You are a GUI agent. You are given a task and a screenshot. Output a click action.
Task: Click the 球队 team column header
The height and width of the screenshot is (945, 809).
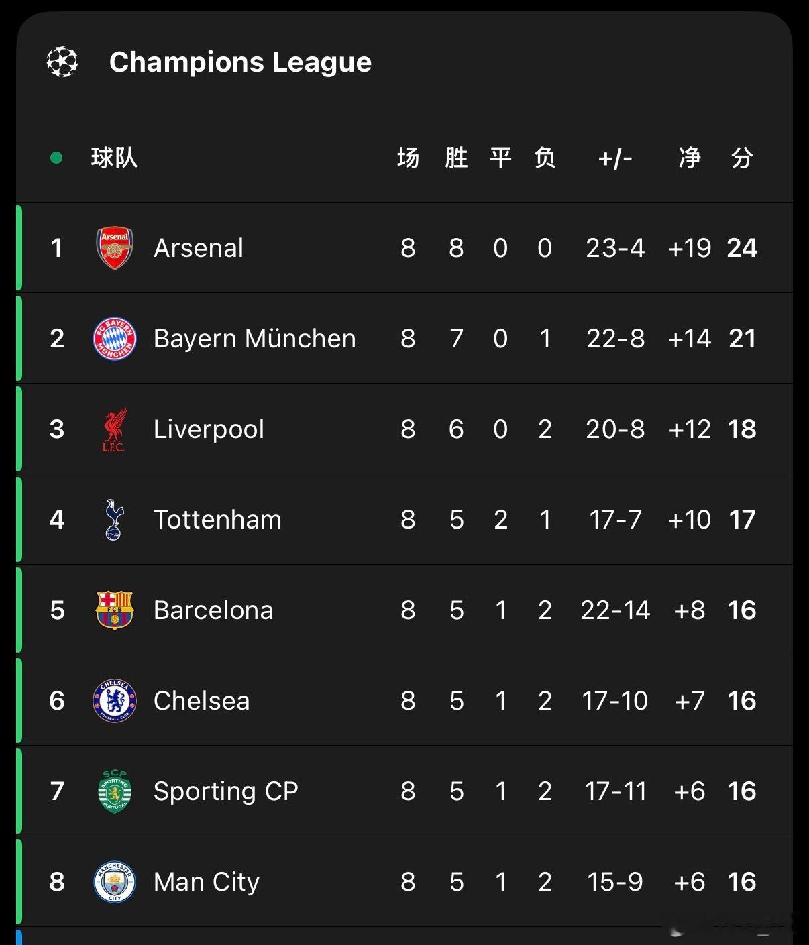(114, 158)
